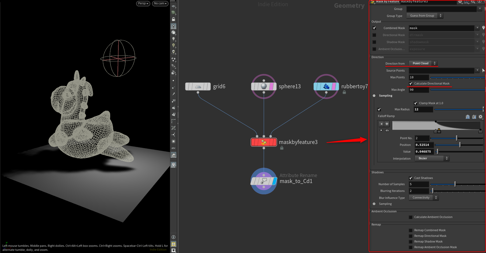486x253 pixels.
Task: Open the parameter gear settings menu
Action: point(460,2)
